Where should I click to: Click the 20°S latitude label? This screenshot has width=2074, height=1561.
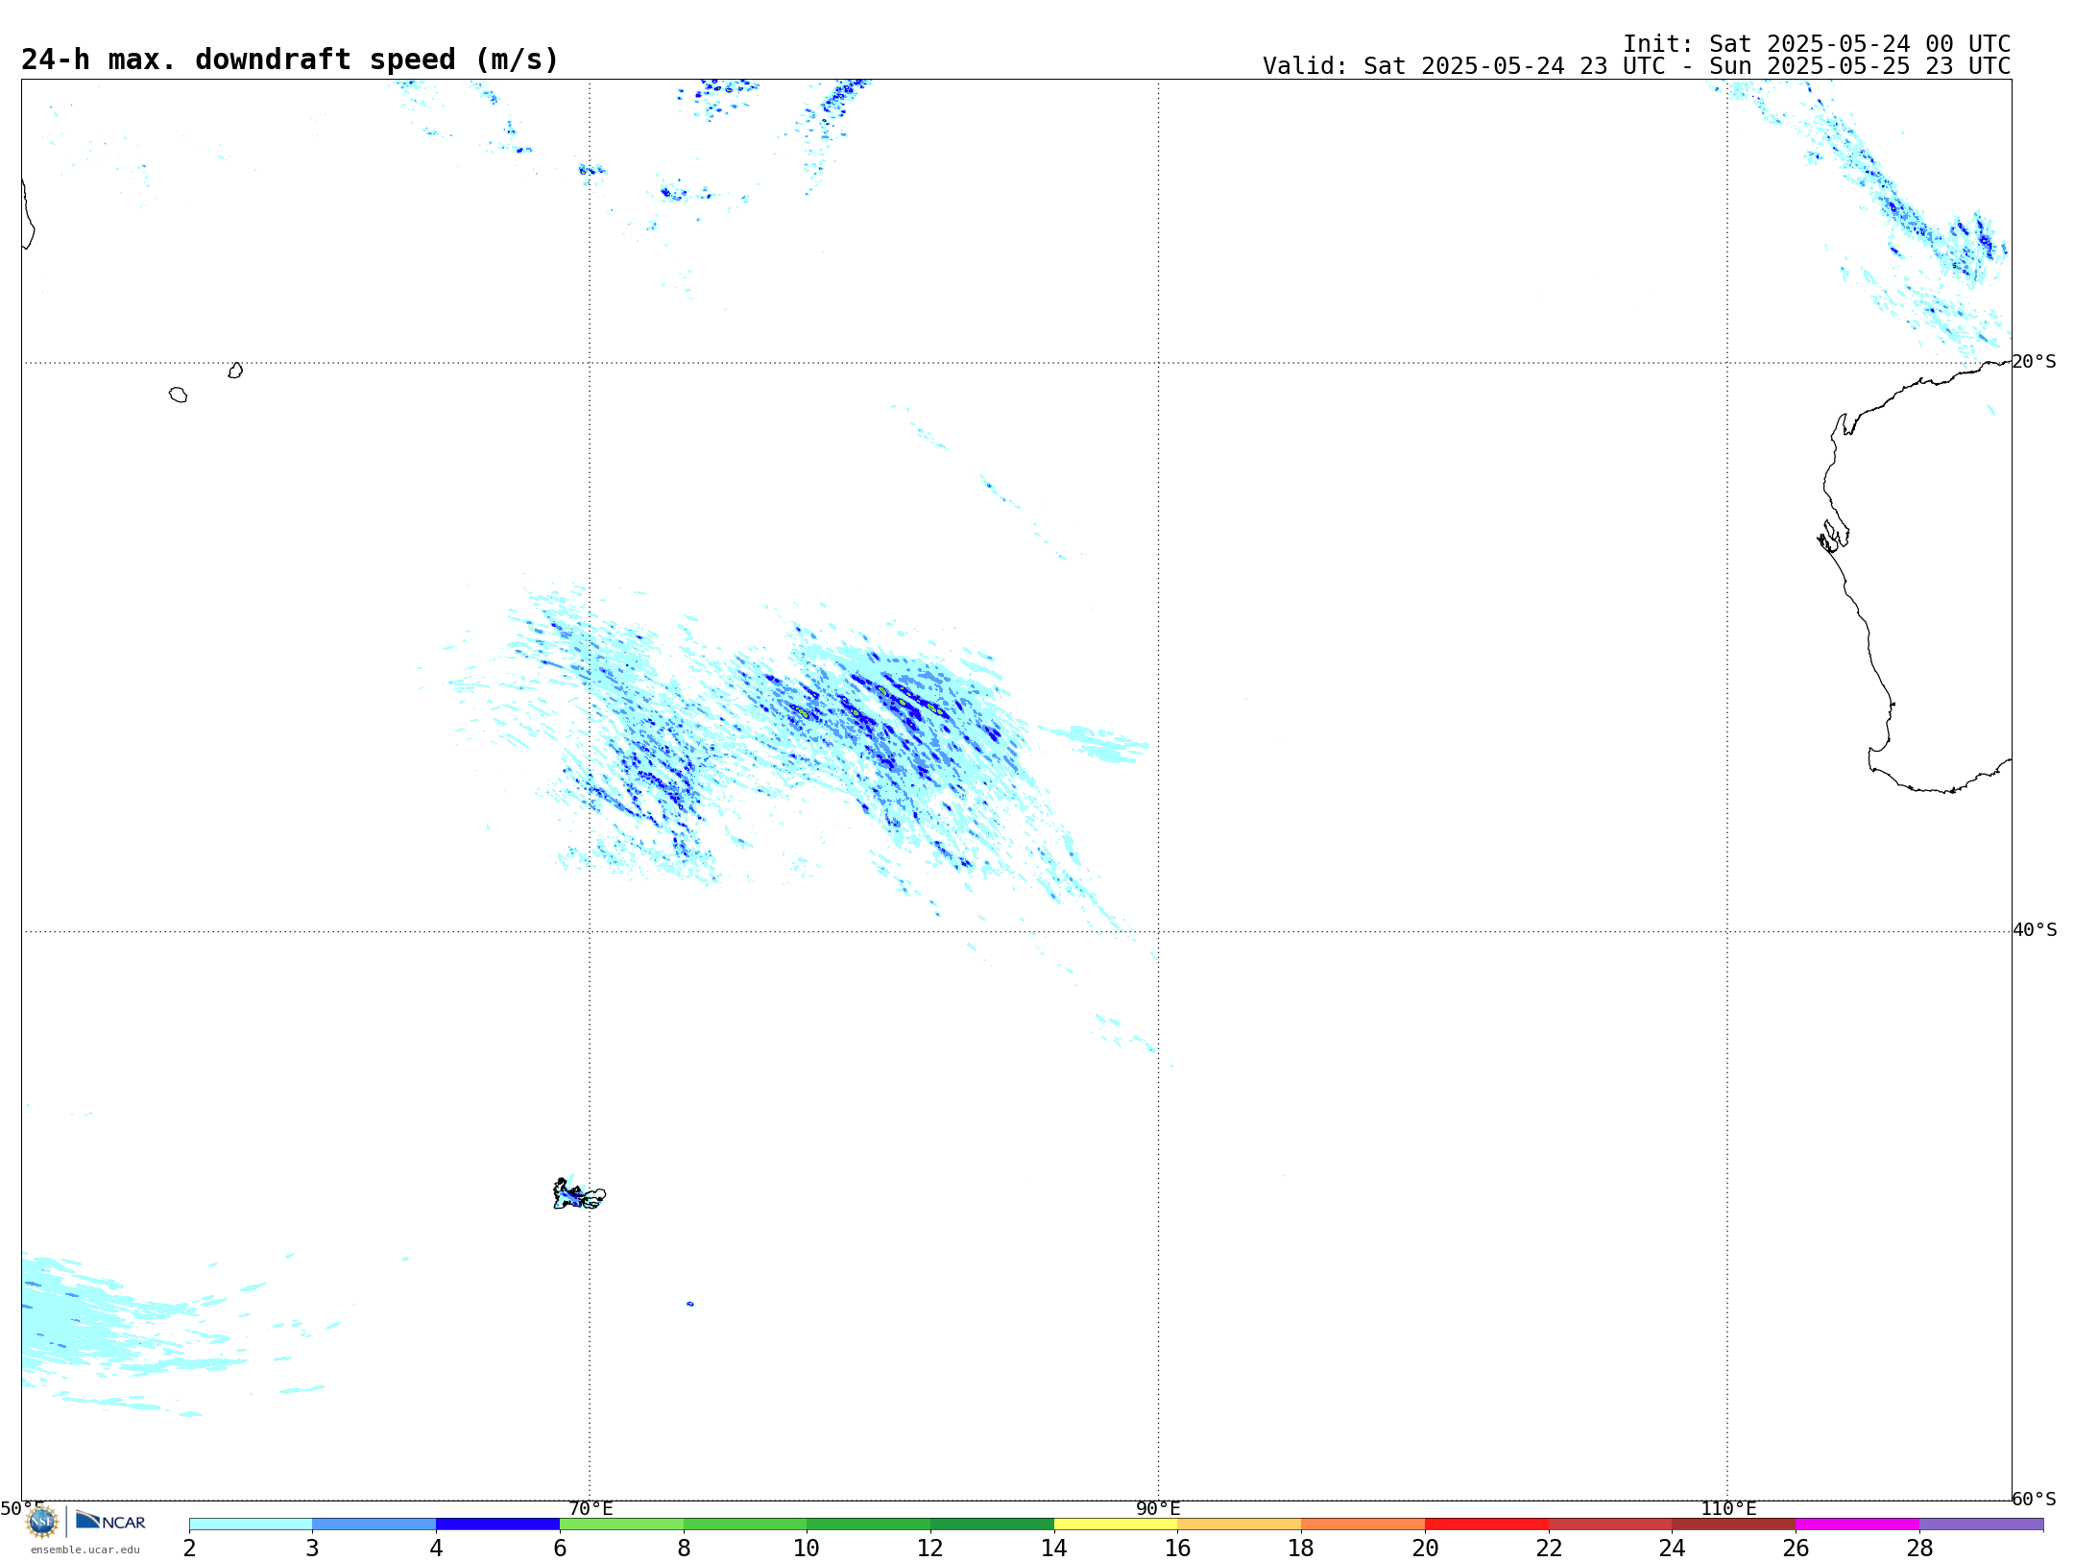point(2034,362)
